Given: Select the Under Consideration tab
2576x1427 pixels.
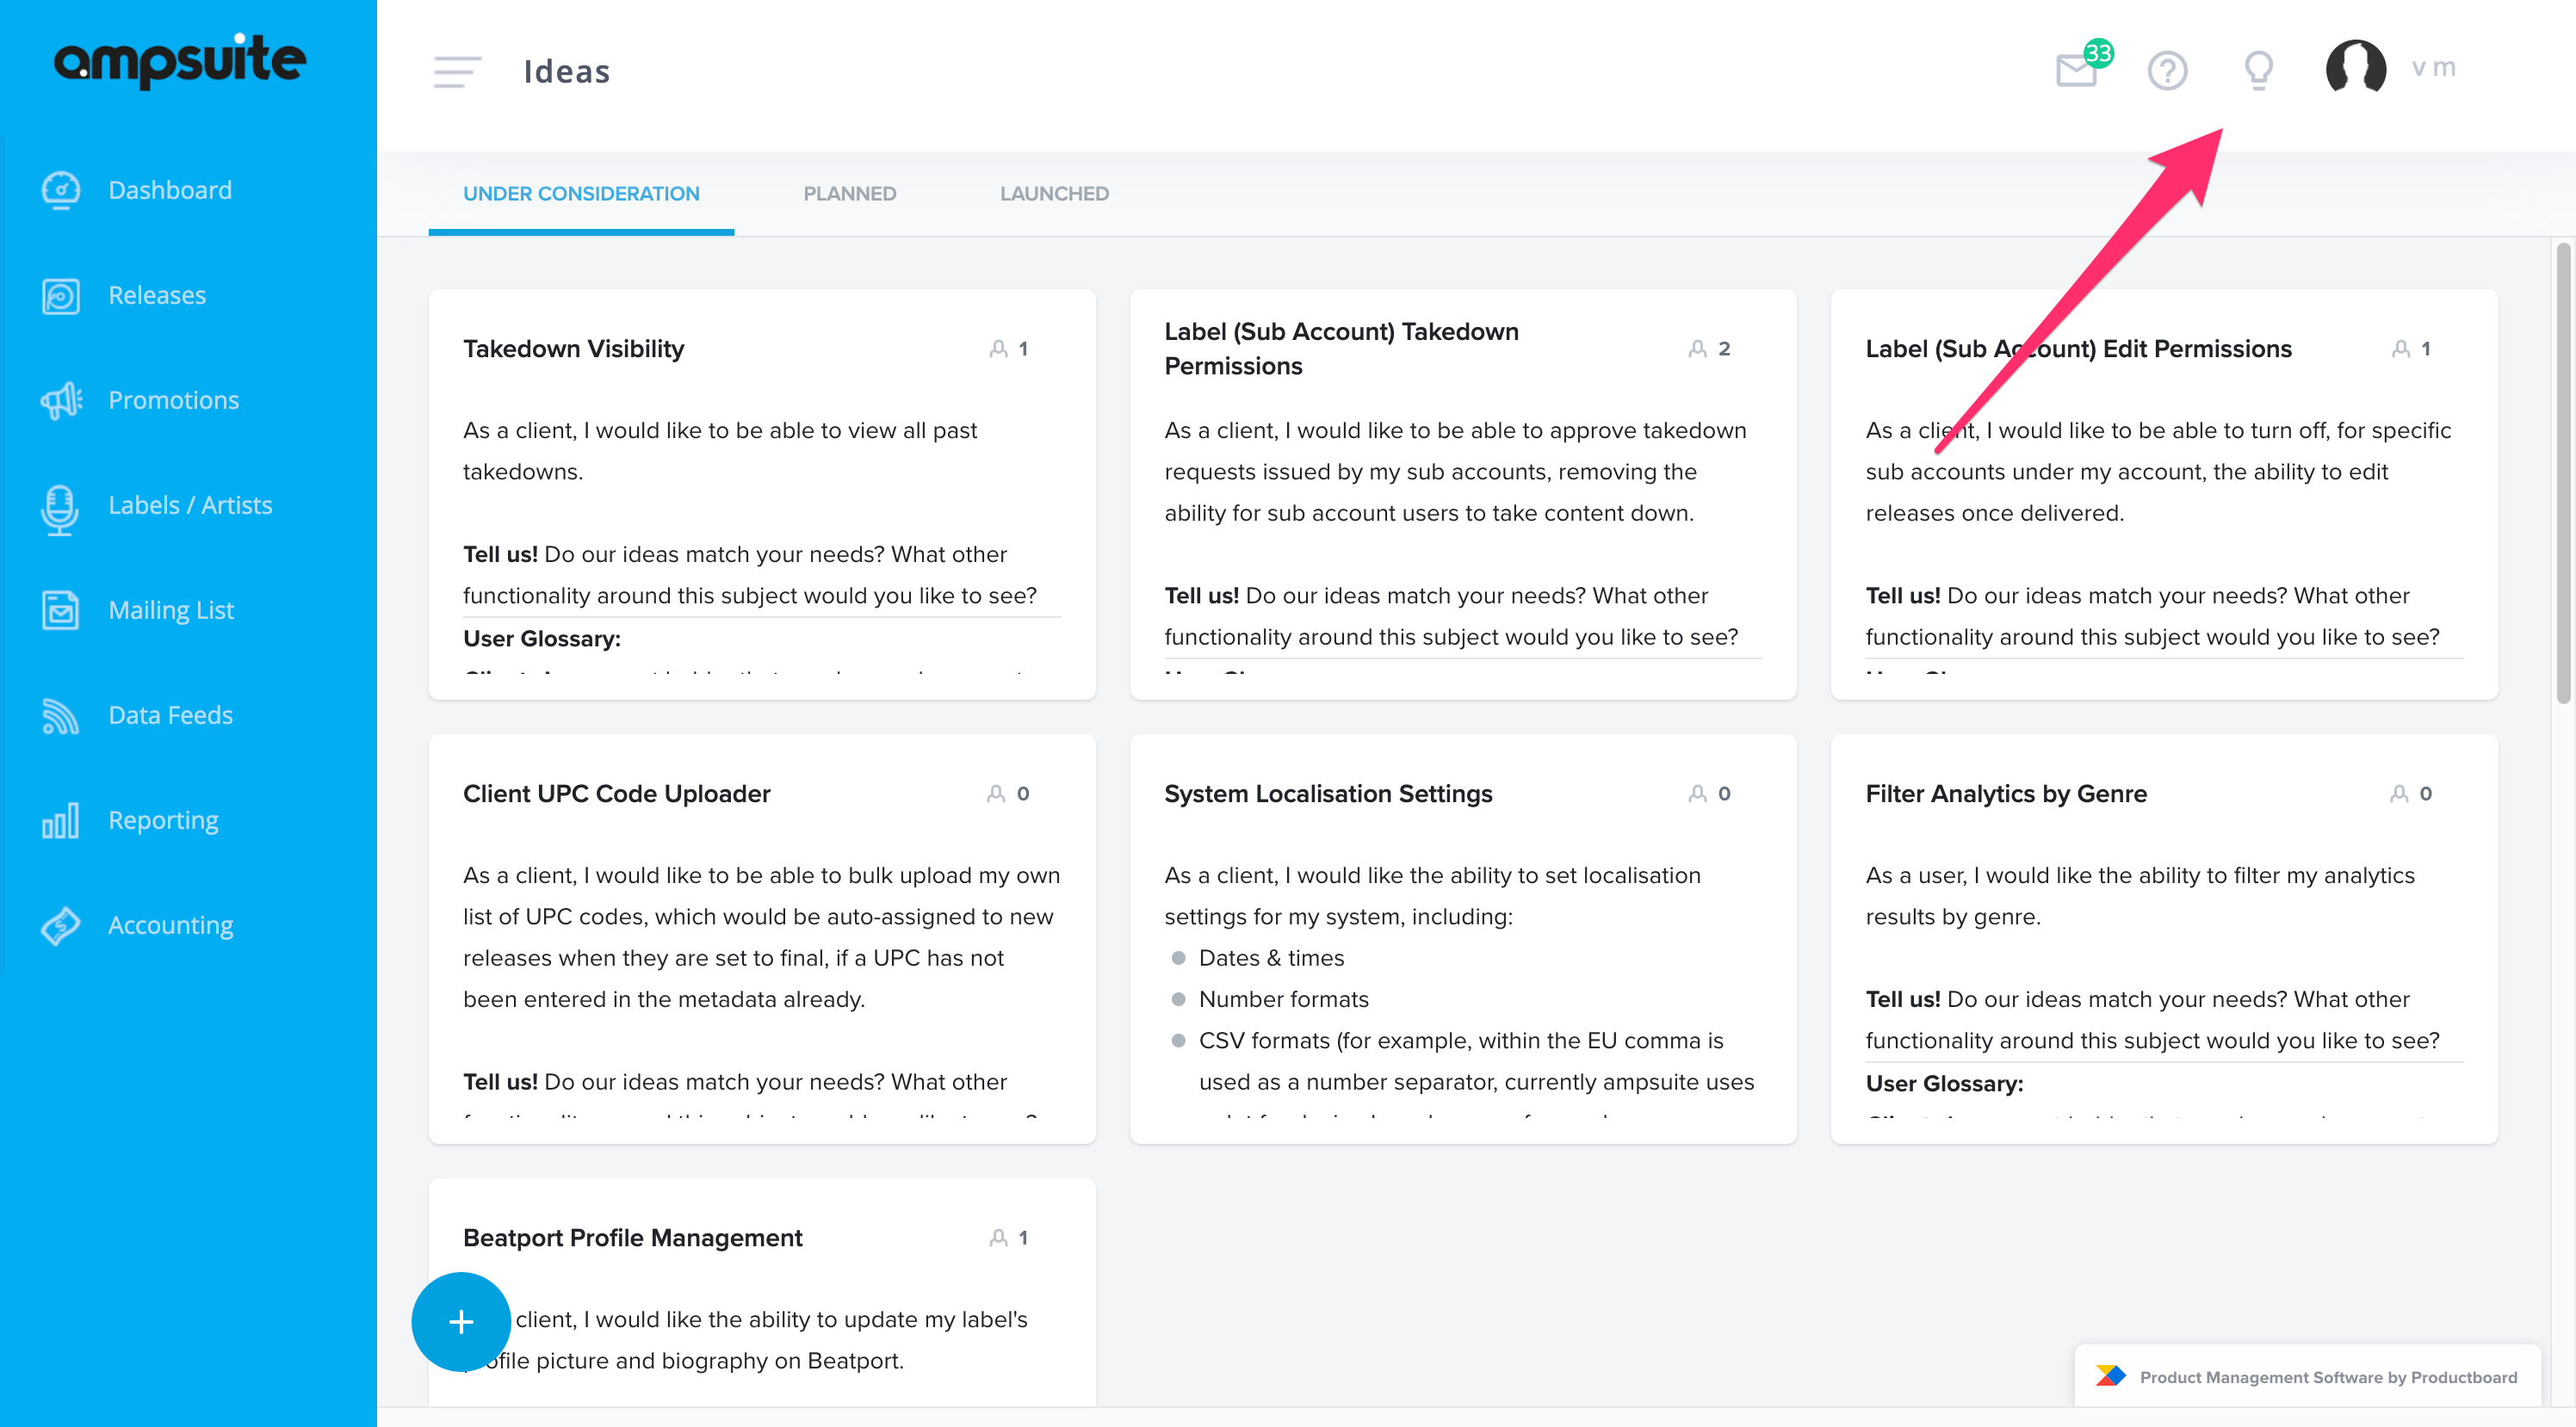Looking at the screenshot, I should 581,194.
